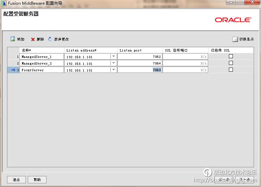
Task: Close the Fusion Middleware configuration wizard
Action: [253, 2]
